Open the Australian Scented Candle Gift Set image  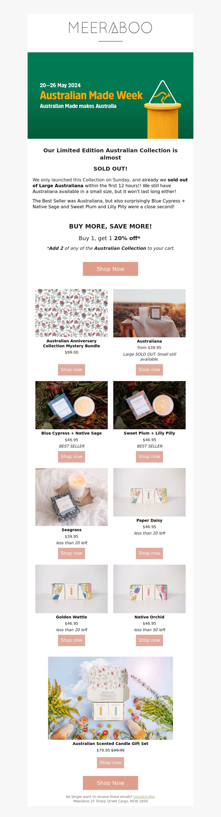pos(110,698)
